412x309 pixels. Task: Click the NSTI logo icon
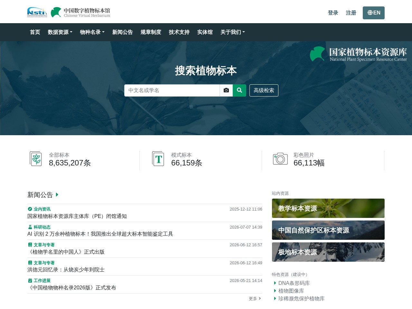click(x=37, y=12)
